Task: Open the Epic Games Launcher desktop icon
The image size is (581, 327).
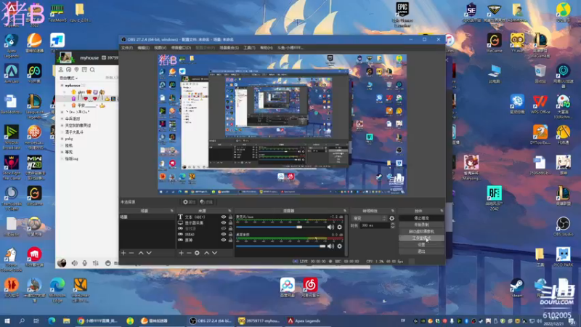Action: [x=402, y=14]
